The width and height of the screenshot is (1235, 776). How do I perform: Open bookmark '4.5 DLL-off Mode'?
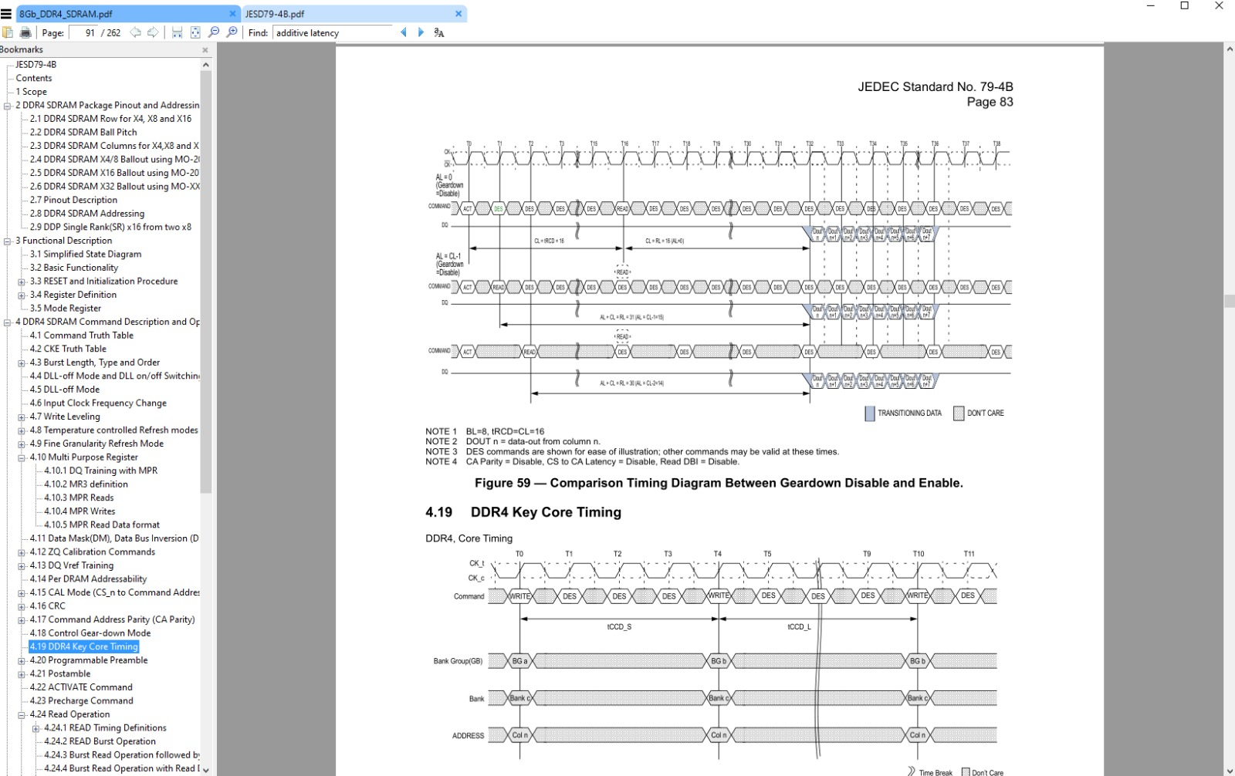[x=65, y=390]
